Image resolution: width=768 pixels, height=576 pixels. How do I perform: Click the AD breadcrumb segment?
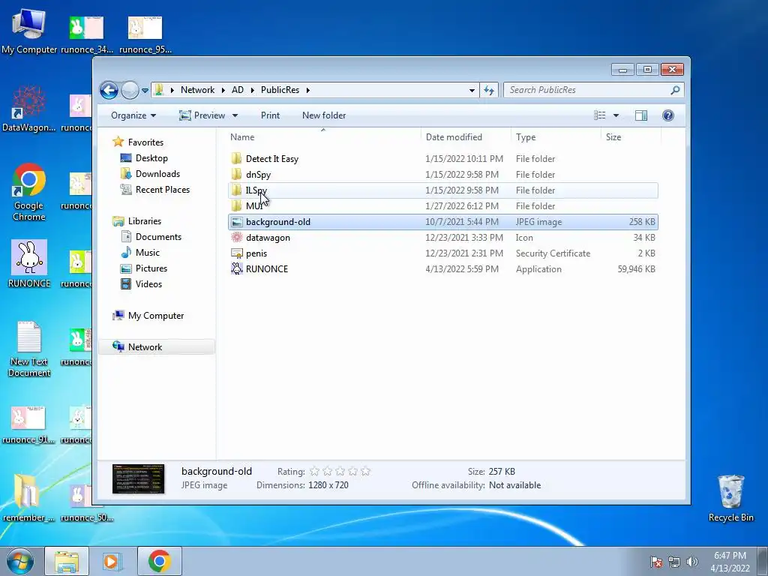238,90
